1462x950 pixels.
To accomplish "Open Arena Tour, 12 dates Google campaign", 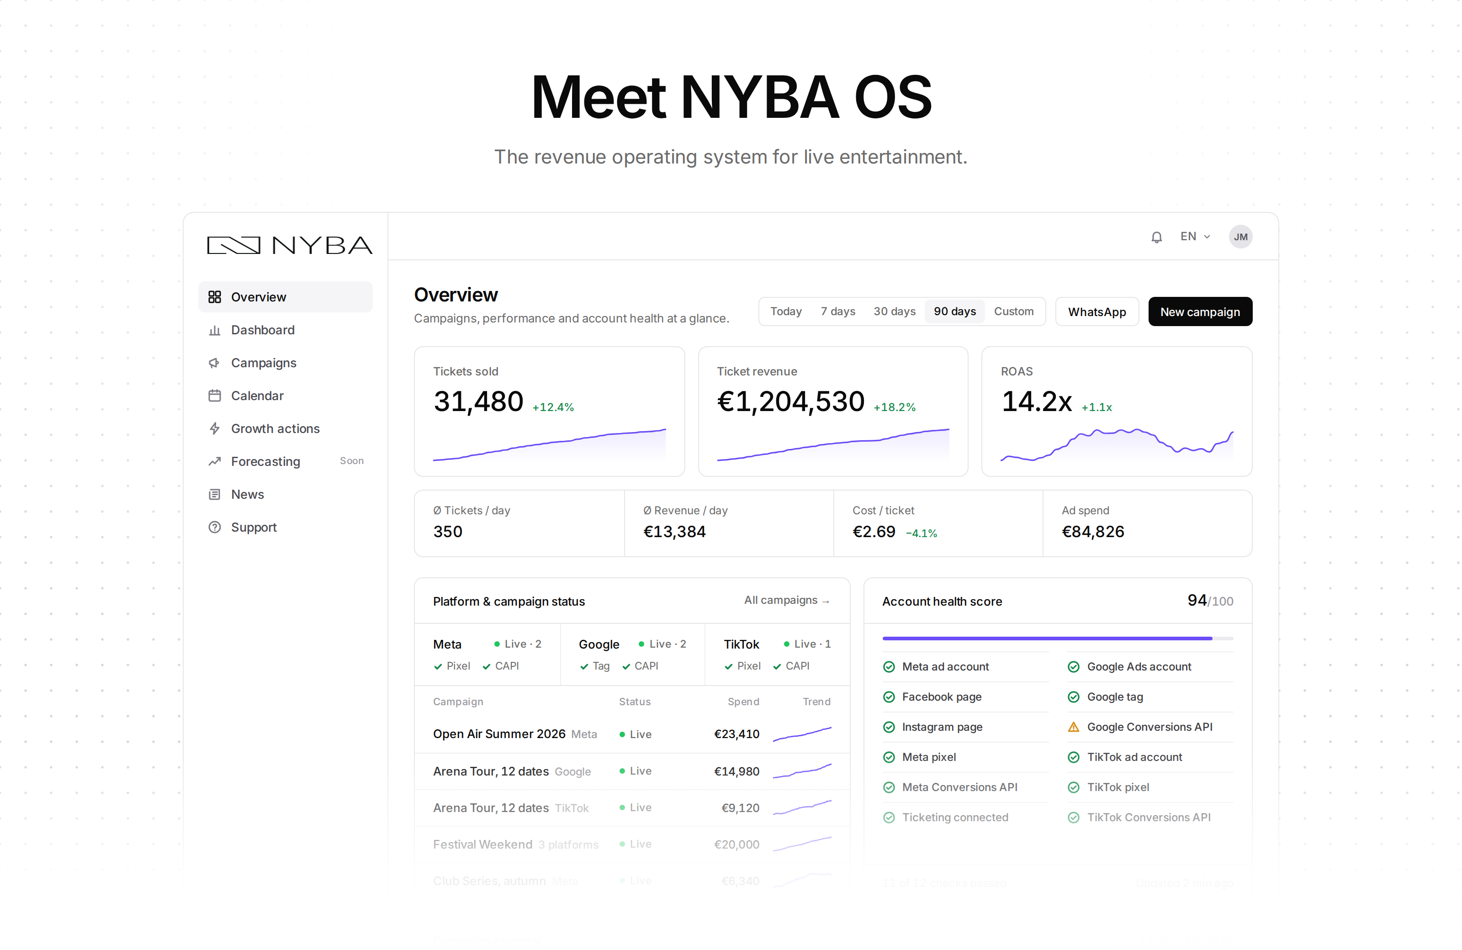I will pyautogui.click(x=631, y=771).
